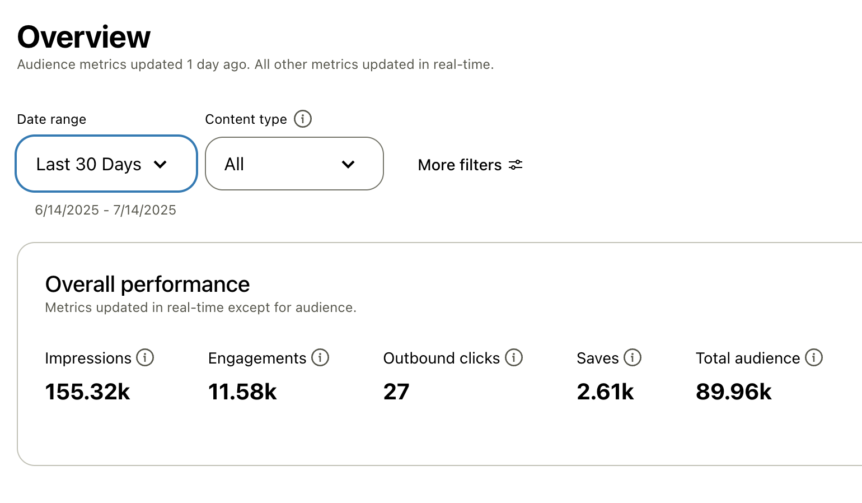
Task: Click the More filters sliders icon
Action: [x=516, y=165]
